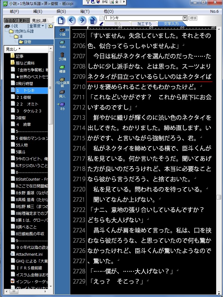The width and height of the screenshot is (223, 297).
Task: Select the 「金持ち争奪戦」 note
Action: pyautogui.click(x=29, y=70)
